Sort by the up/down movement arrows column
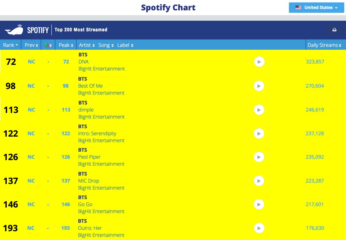Screen dimensions: 346x240 tap(48, 45)
